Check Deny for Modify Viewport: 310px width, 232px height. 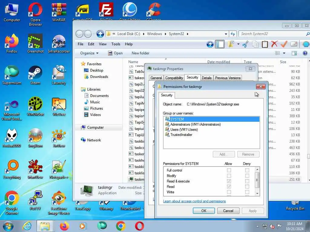point(247,176)
